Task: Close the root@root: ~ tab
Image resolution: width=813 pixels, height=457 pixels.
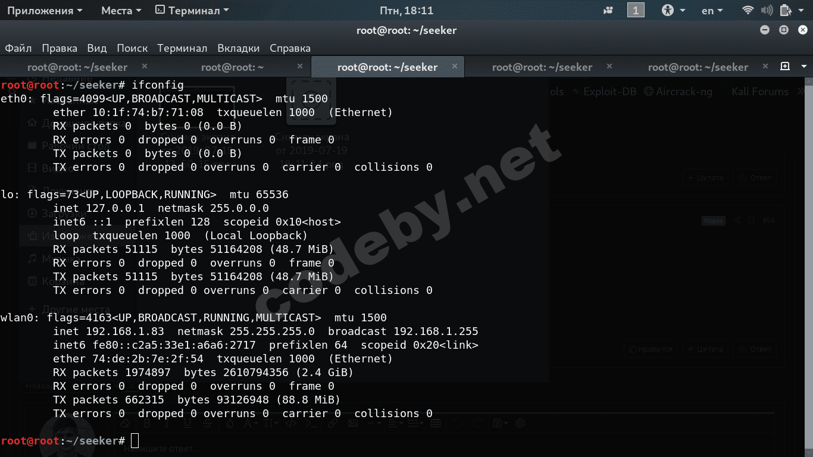Action: click(x=299, y=66)
